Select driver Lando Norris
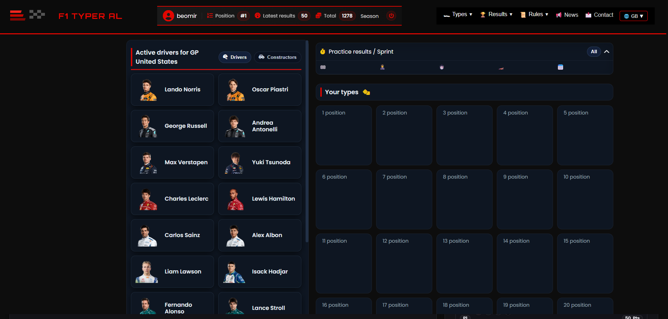The height and width of the screenshot is (319, 668). [x=172, y=90]
